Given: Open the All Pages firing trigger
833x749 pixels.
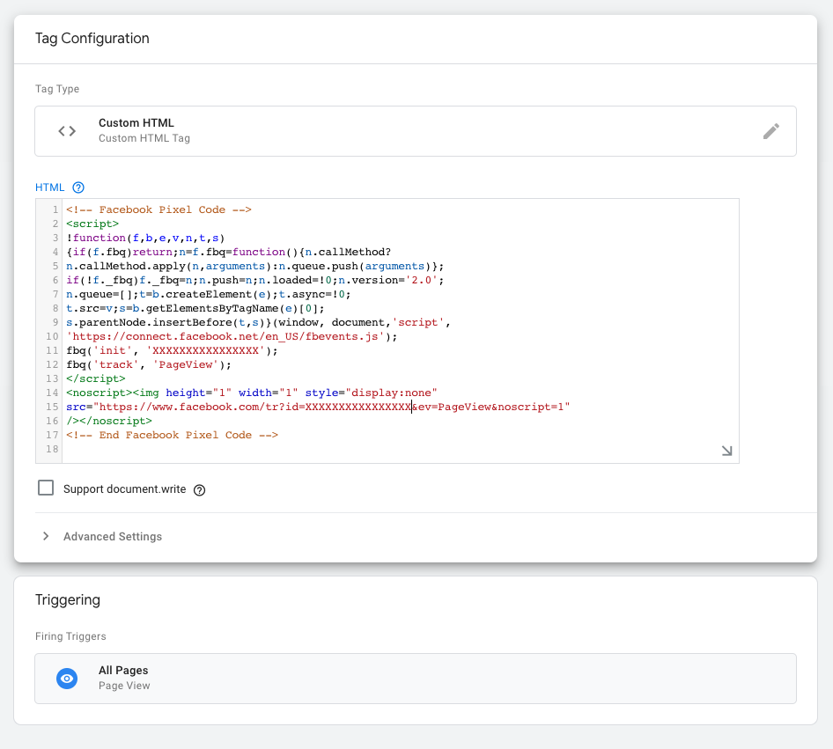Looking at the screenshot, I should [416, 679].
